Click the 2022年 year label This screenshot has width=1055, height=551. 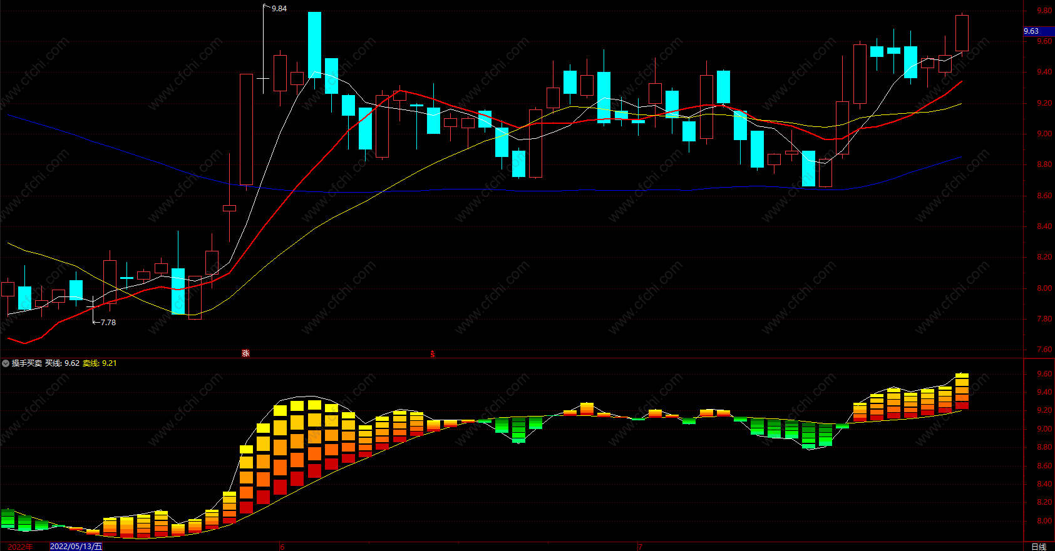(20, 547)
